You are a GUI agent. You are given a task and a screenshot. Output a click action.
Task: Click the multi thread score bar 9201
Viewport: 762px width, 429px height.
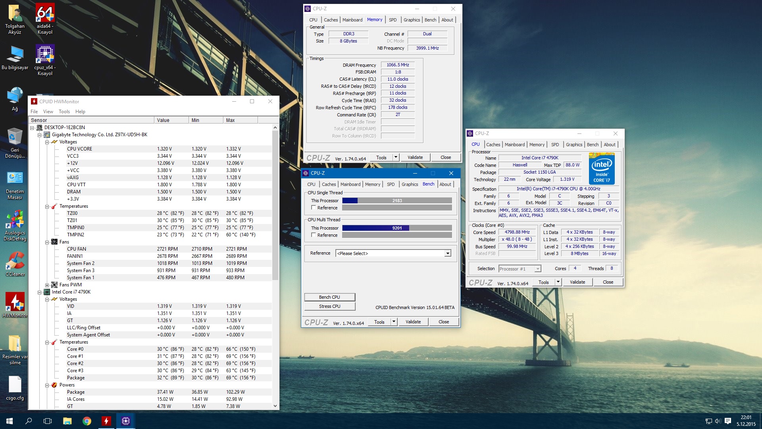(x=397, y=228)
